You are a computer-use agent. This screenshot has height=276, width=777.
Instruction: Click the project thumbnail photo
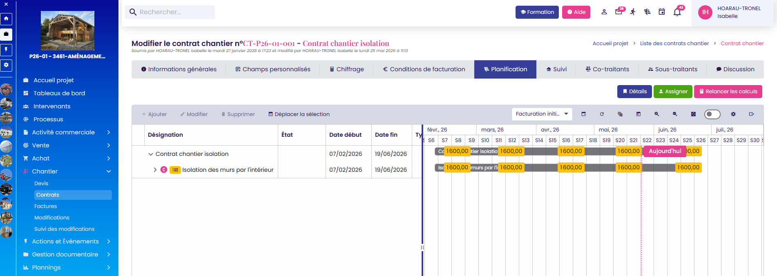(x=67, y=31)
